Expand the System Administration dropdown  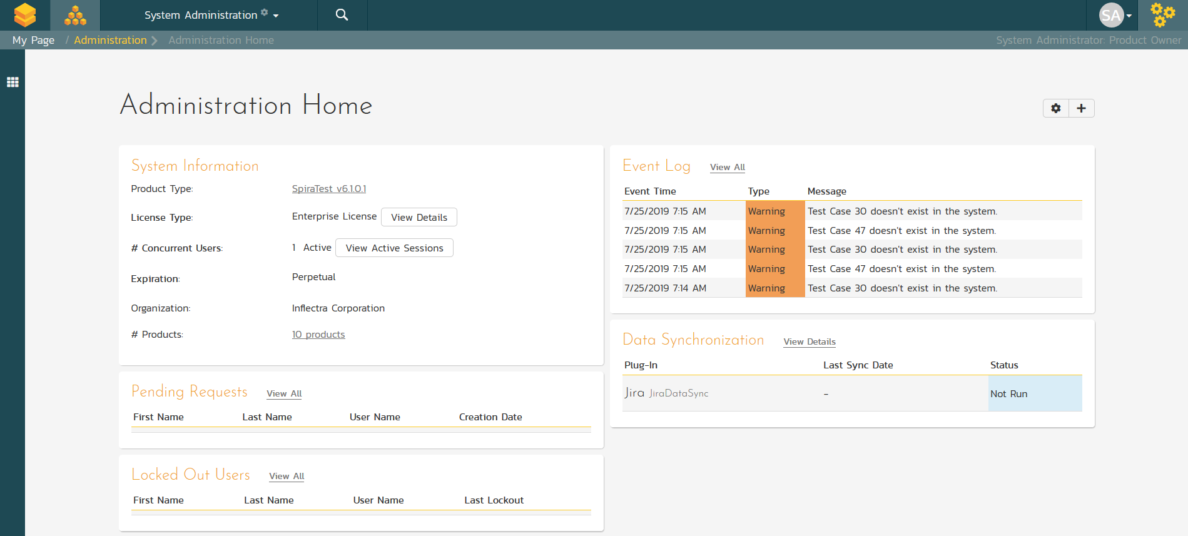click(211, 15)
